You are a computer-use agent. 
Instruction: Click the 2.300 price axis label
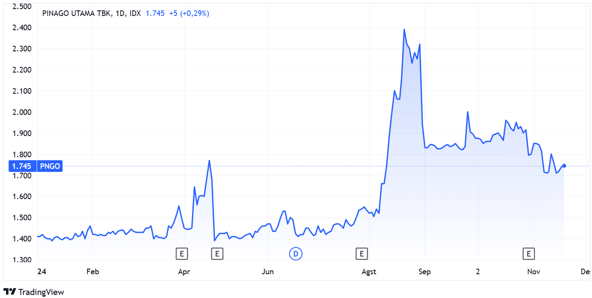pos(22,49)
